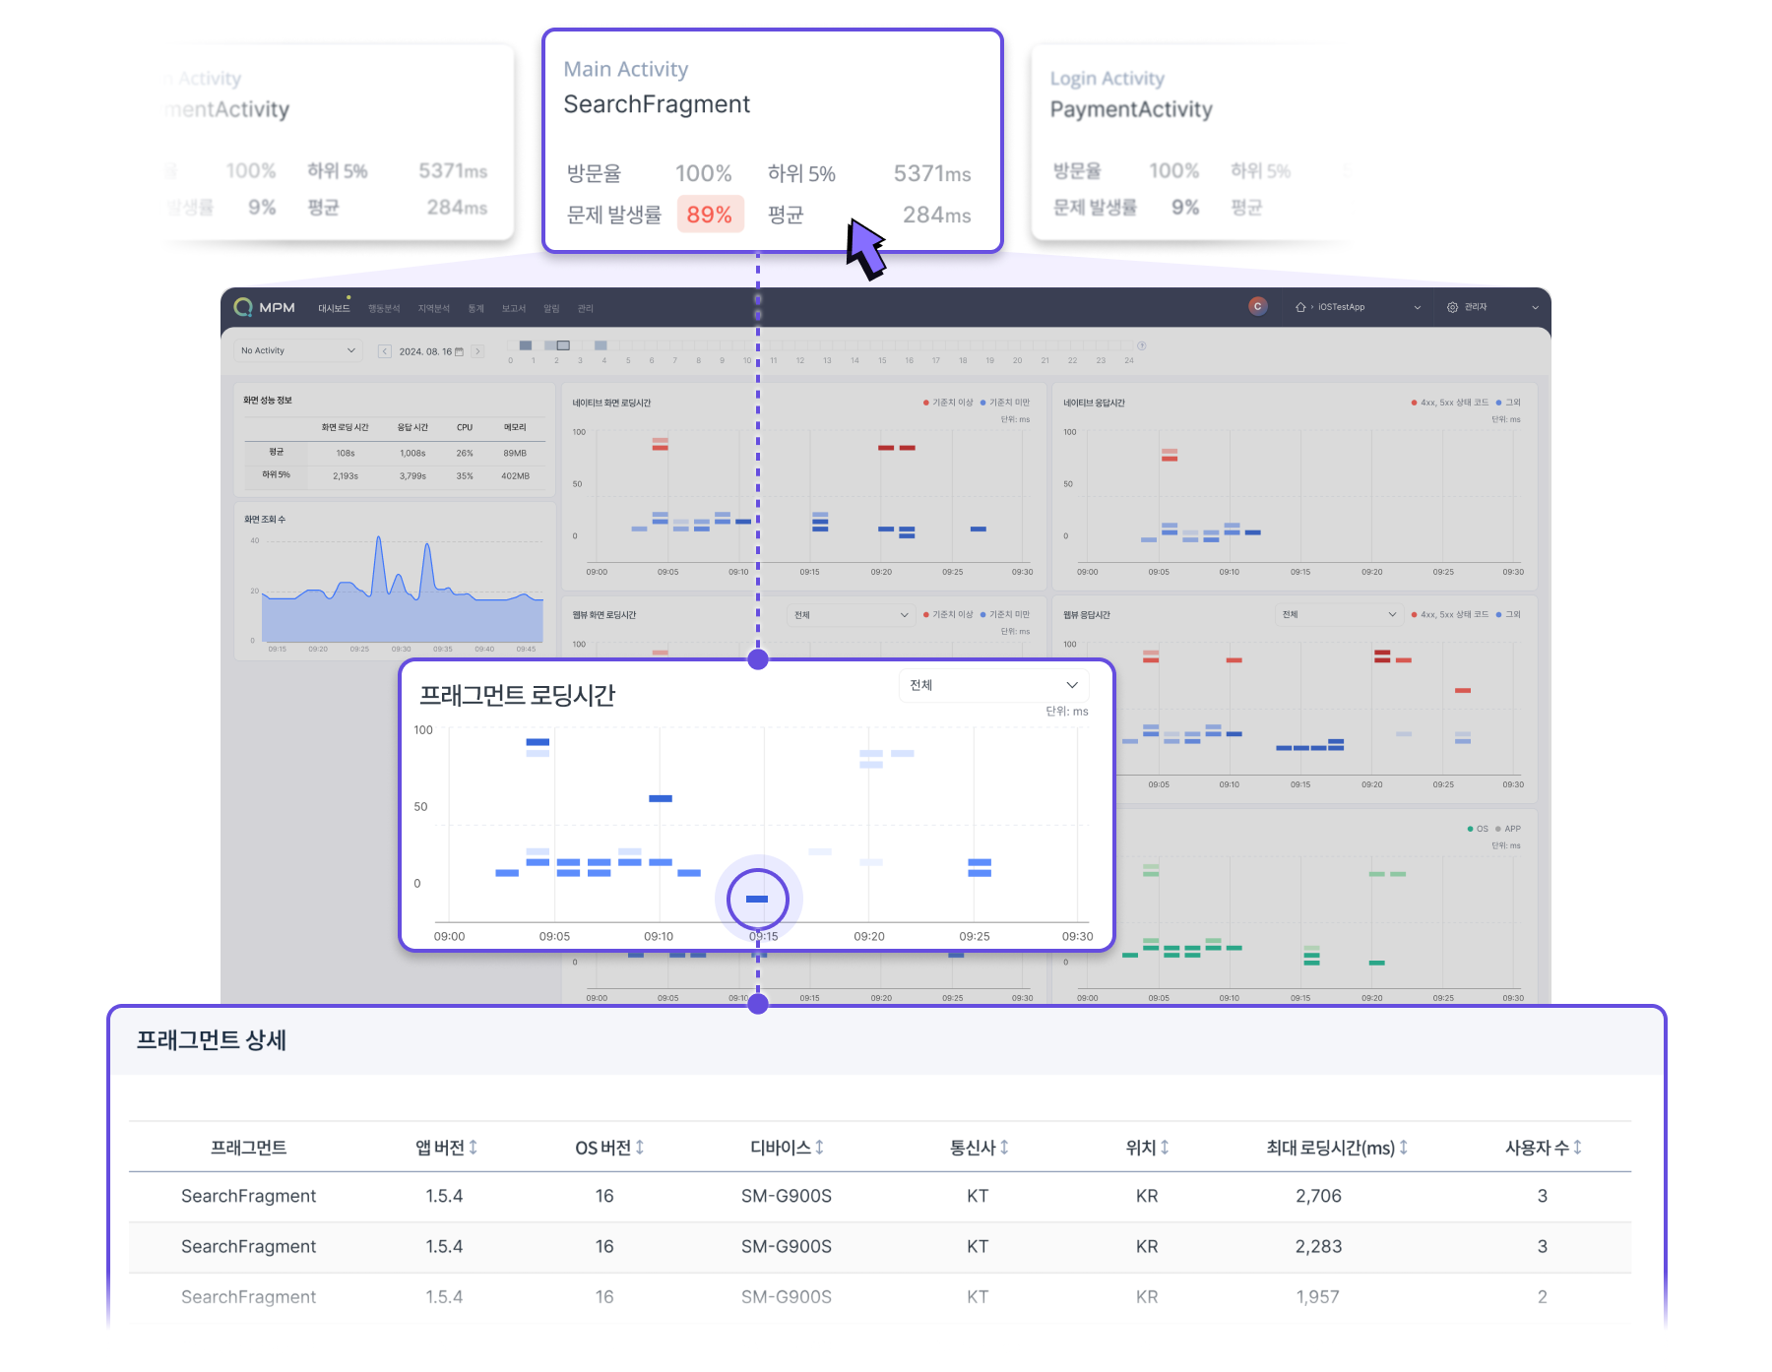Sort table by 사용자 수 arrow icon
The height and width of the screenshot is (1372, 1772).
click(1577, 1148)
